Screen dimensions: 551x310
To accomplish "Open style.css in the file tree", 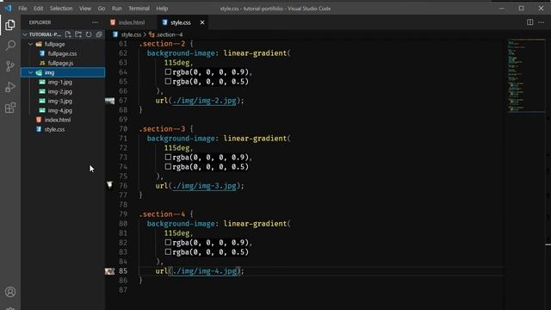I will (54, 129).
